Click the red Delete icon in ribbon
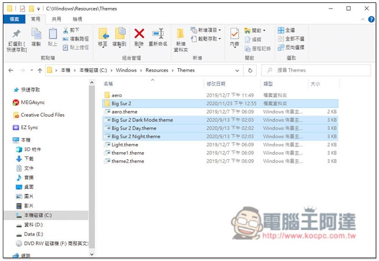The height and width of the screenshot is (261, 379). click(x=139, y=34)
